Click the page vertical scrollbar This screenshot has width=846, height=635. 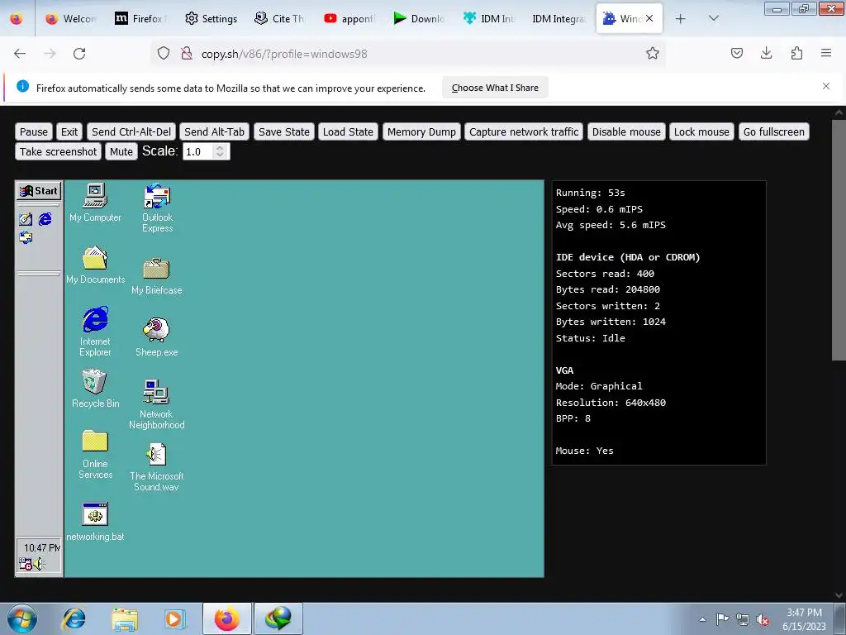pyautogui.click(x=839, y=240)
